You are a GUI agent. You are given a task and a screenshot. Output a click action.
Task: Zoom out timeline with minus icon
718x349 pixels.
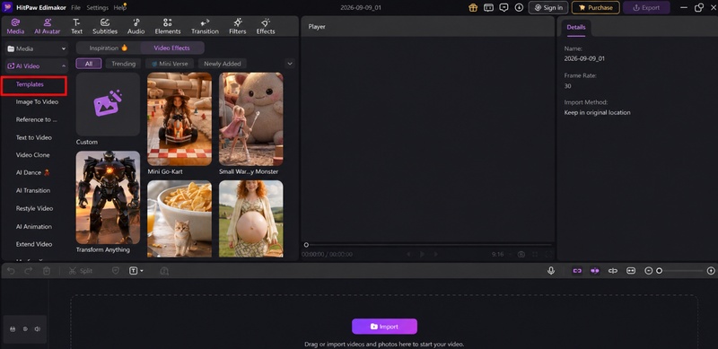(x=648, y=271)
